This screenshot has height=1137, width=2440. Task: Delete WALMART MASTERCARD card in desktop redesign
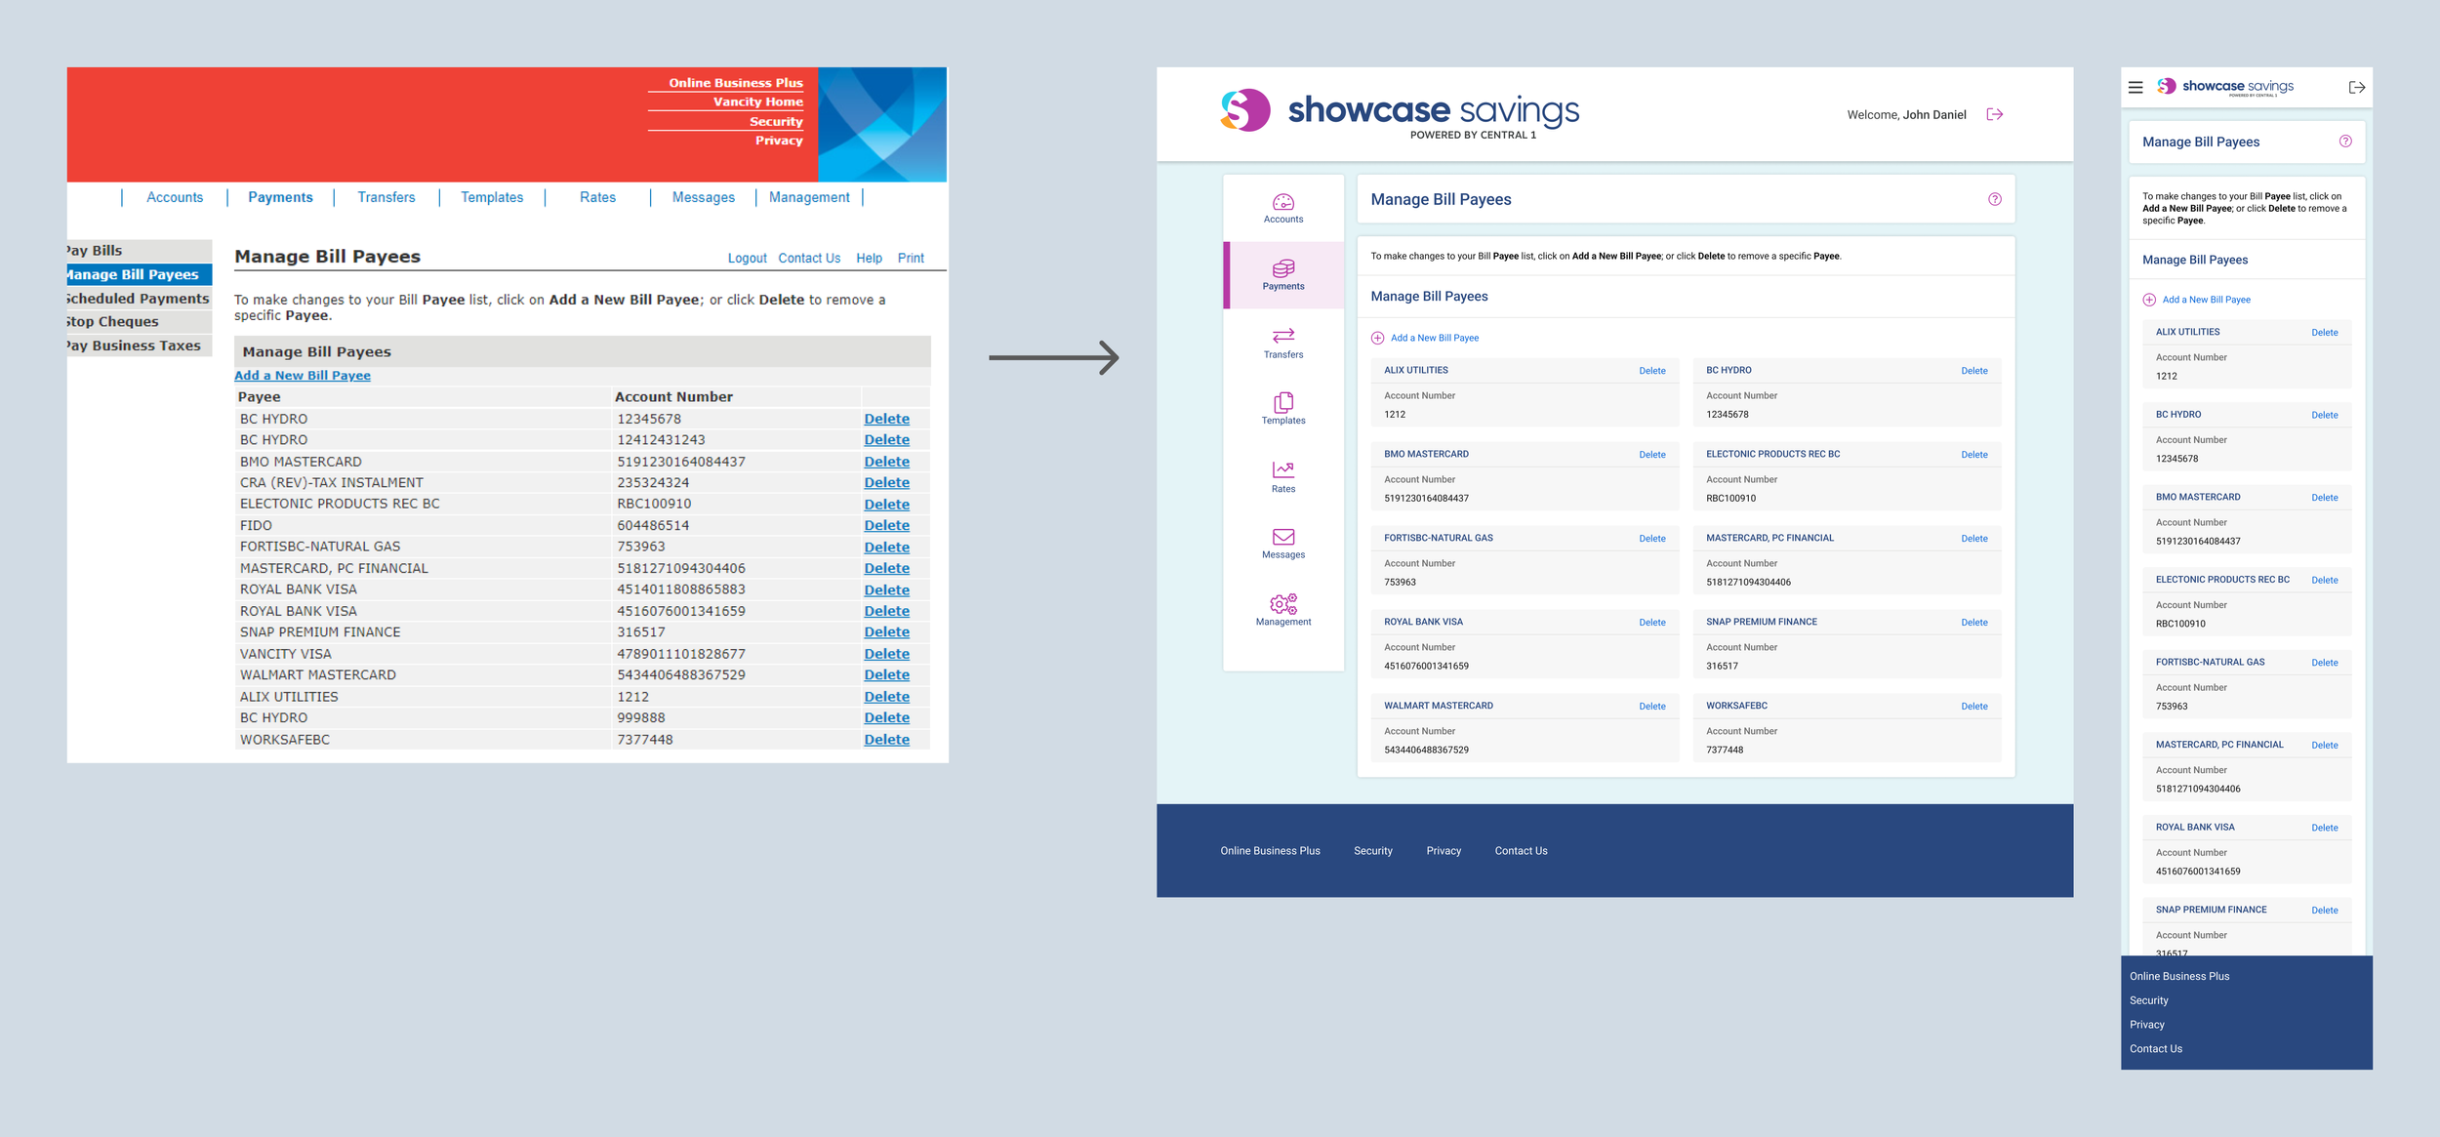(x=1652, y=707)
